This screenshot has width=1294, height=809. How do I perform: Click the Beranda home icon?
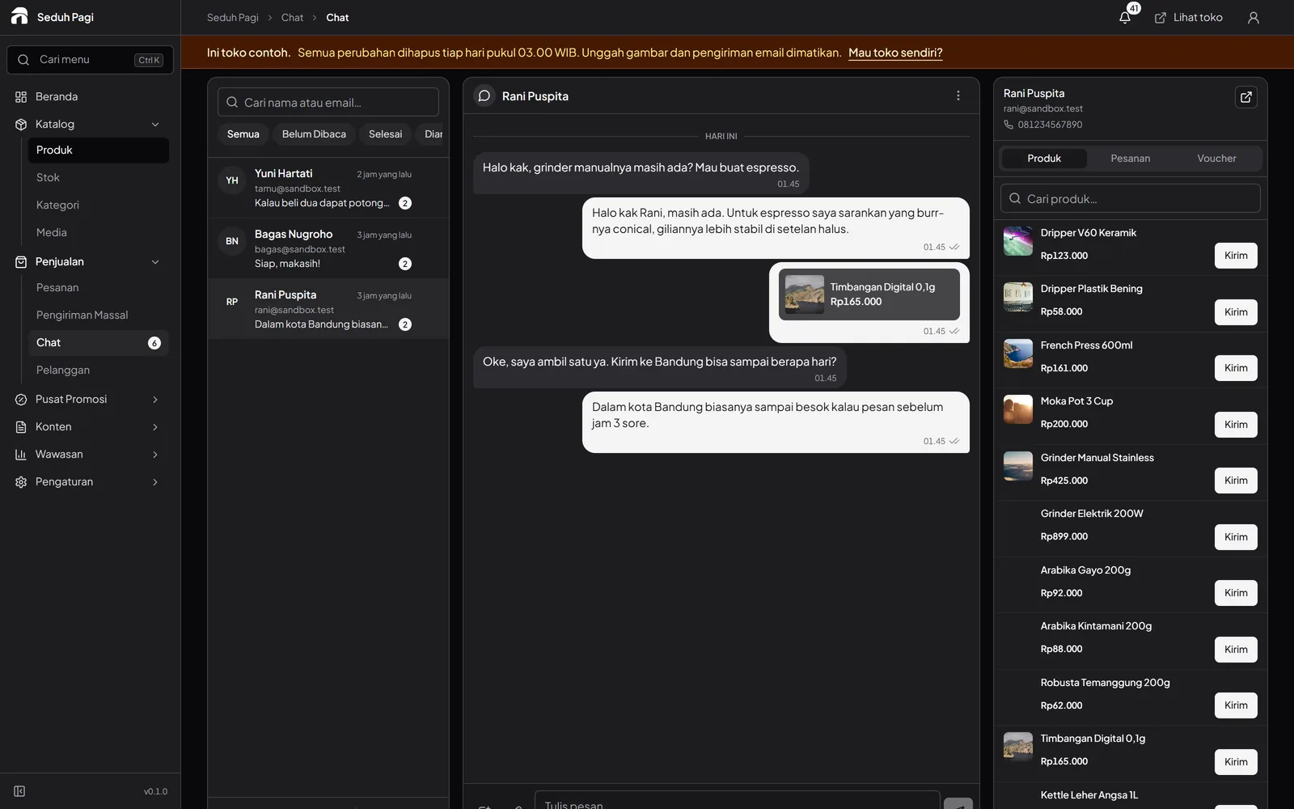tap(21, 96)
